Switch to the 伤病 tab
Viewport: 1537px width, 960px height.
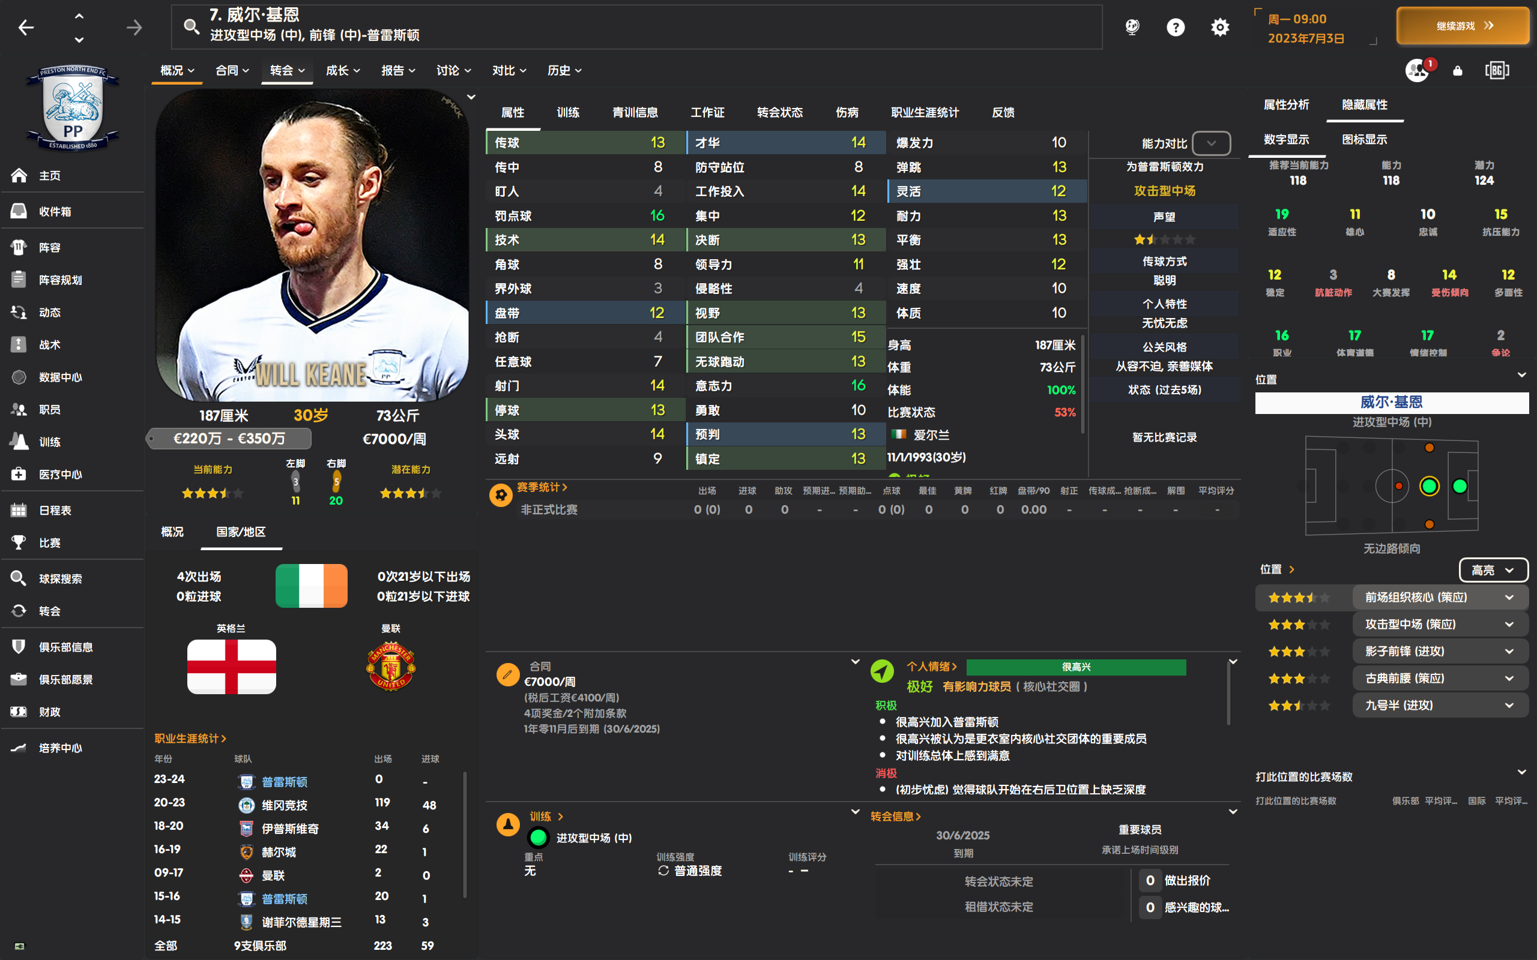point(847,112)
